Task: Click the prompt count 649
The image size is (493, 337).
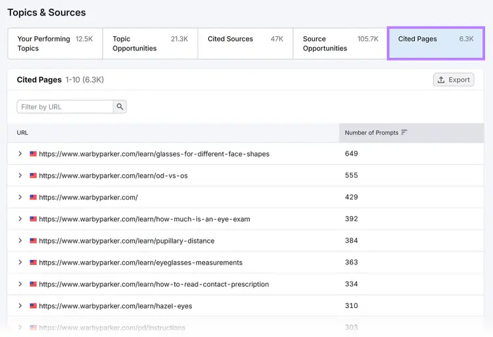Action: pyautogui.click(x=351, y=154)
